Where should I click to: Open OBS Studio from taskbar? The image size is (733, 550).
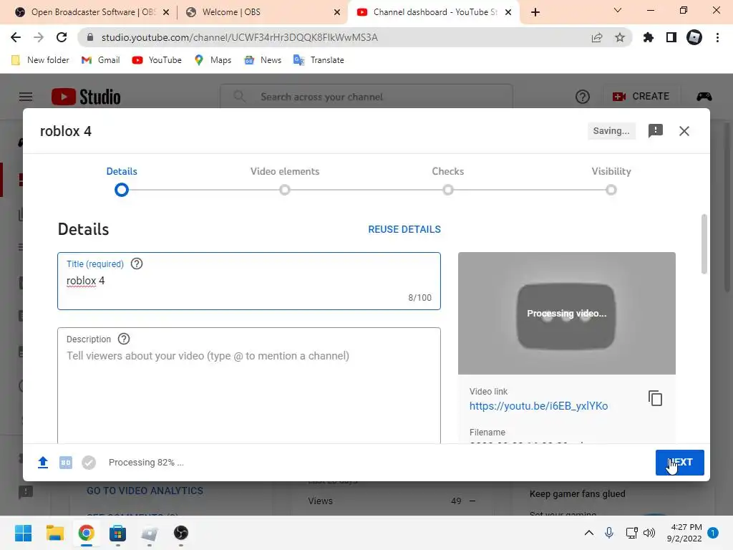(x=181, y=533)
